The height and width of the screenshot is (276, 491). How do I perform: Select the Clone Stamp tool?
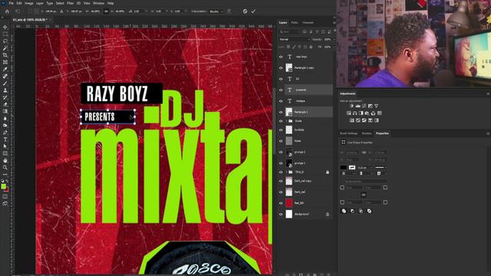(5, 90)
